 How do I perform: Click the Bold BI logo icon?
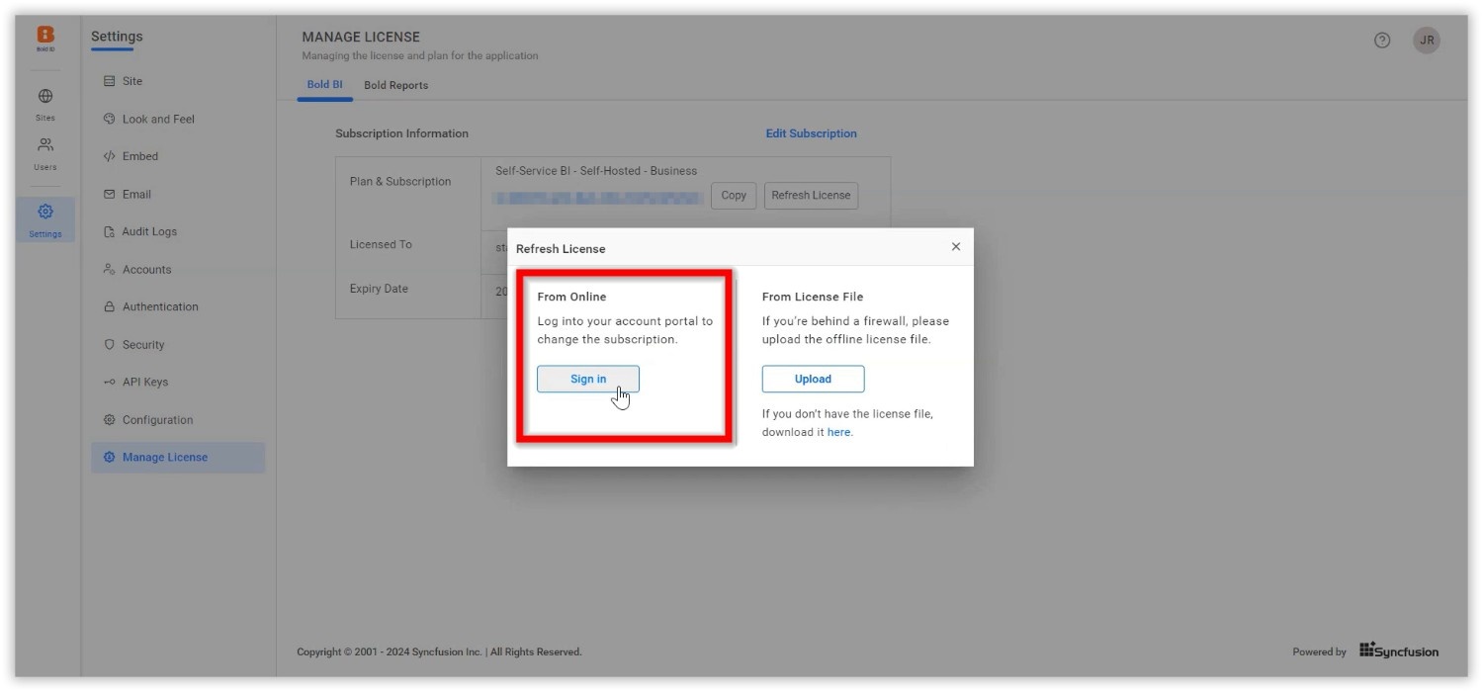coord(45,37)
